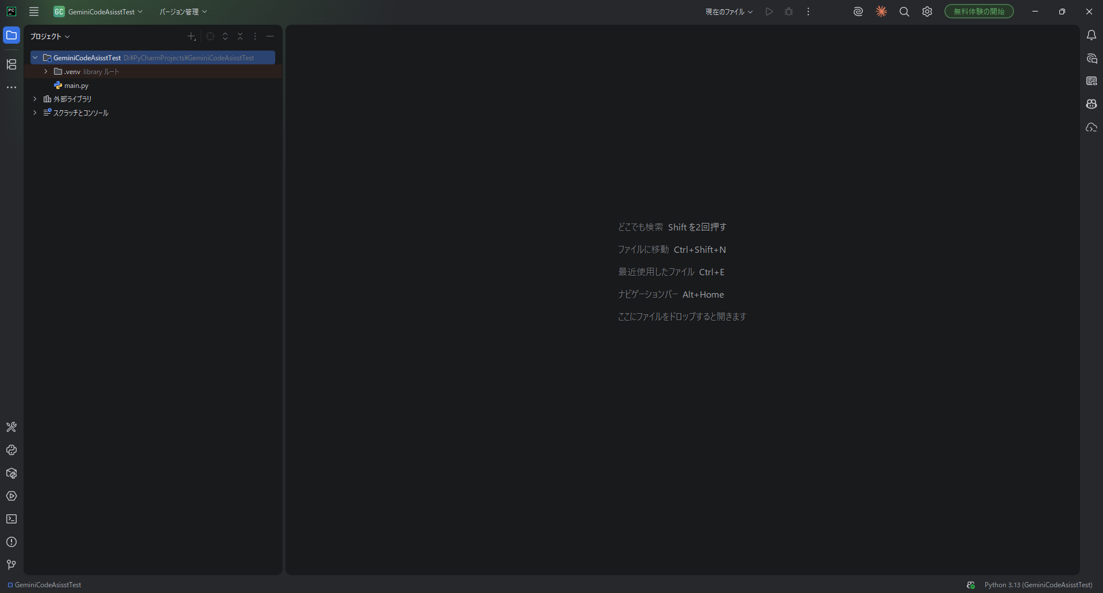Screen dimensions: 1103x593
Task: Click the 無料体験の開始 button
Action: (979, 11)
